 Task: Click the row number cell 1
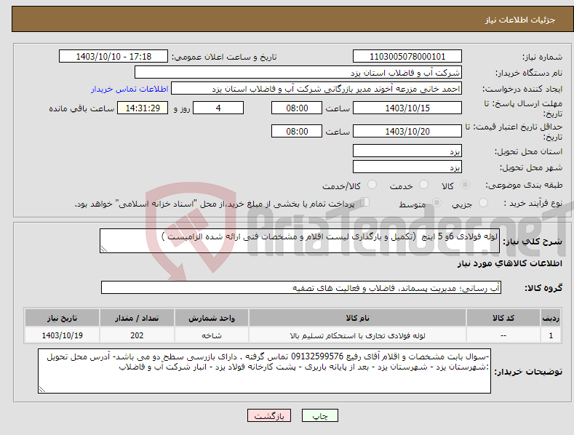(x=551, y=335)
